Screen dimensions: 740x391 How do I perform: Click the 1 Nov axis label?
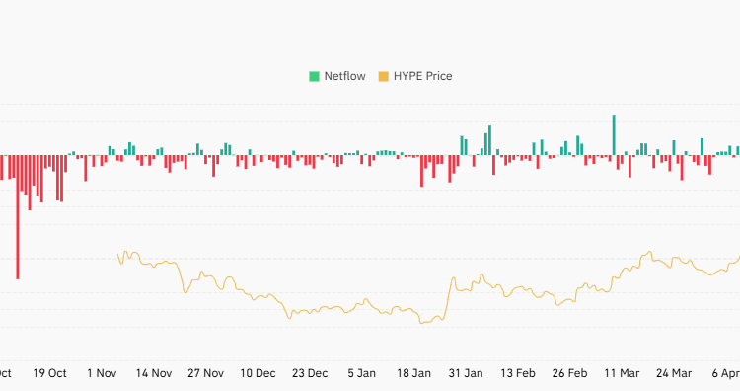(x=102, y=373)
